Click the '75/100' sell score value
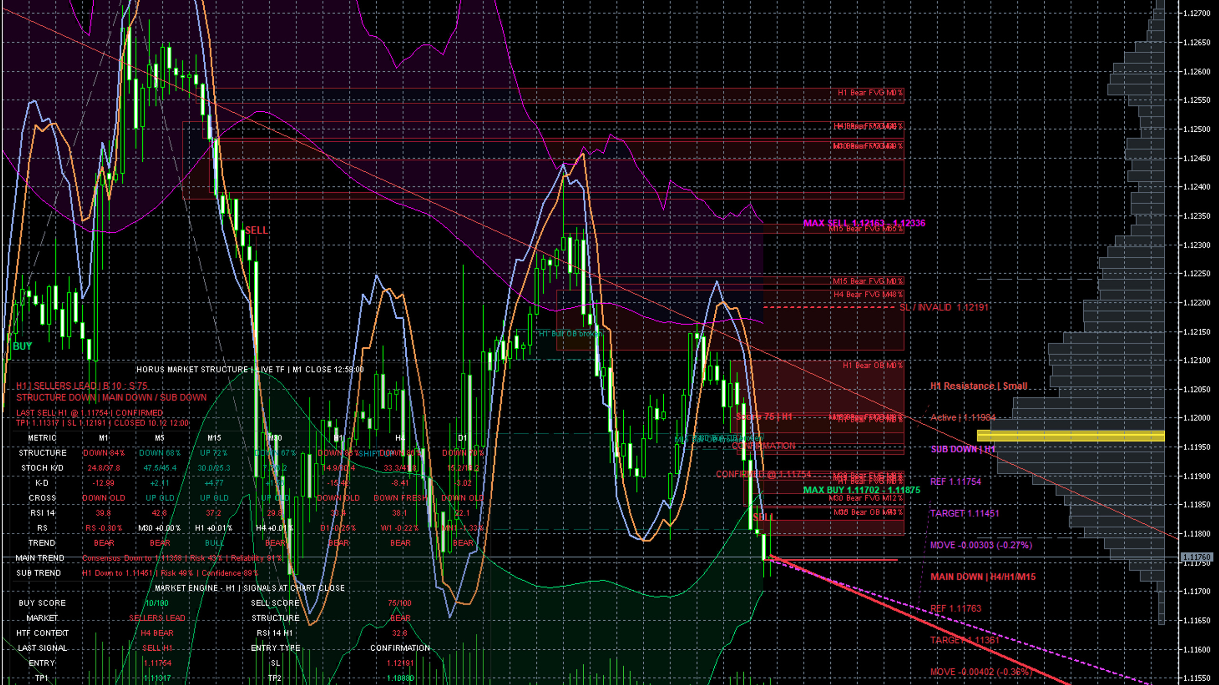The width and height of the screenshot is (1219, 685). click(x=400, y=603)
